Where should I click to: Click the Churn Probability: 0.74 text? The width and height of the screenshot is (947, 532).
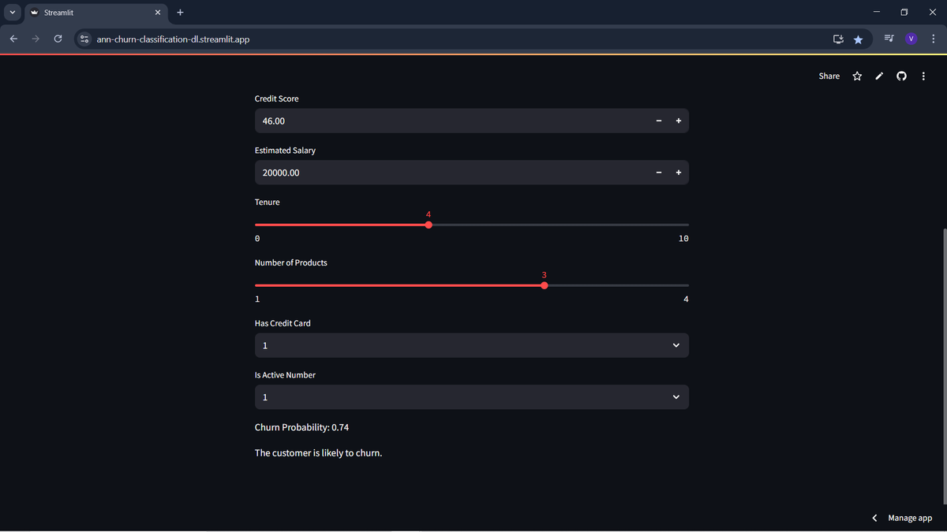301,427
